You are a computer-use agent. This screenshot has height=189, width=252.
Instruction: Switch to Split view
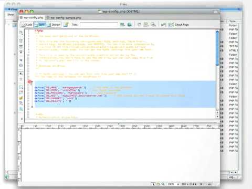point(40,25)
